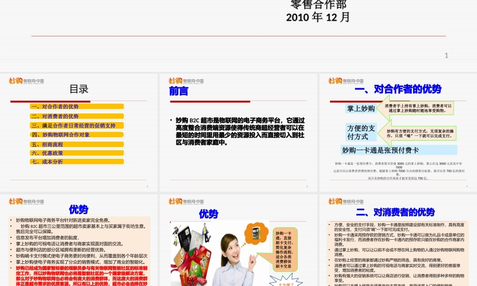The height and width of the screenshot is (286, 477).
Task: Select the 前言 heading text
Action: click(x=178, y=91)
